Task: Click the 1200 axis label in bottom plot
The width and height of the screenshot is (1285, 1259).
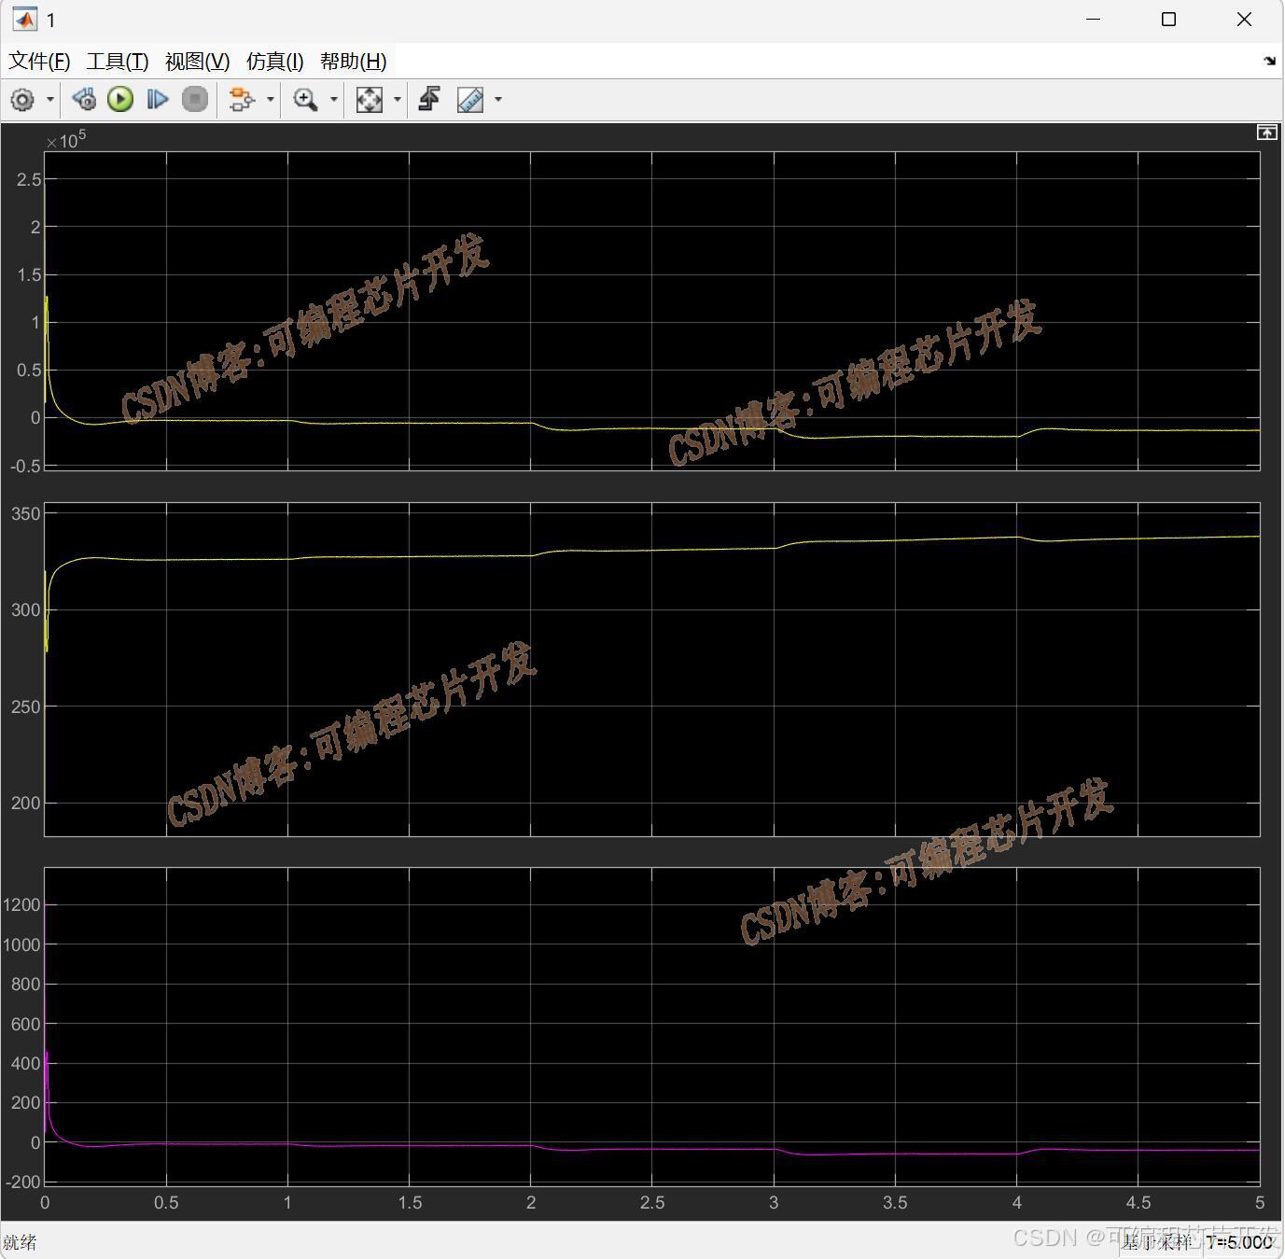Action: pos(21,905)
